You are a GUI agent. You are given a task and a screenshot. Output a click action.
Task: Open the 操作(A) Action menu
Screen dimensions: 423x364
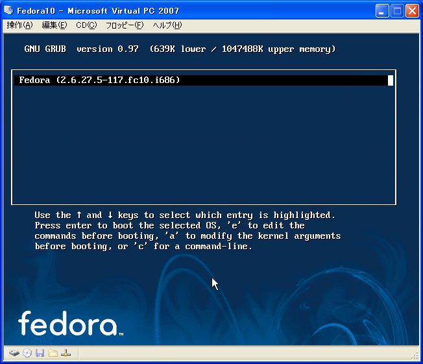(x=19, y=25)
